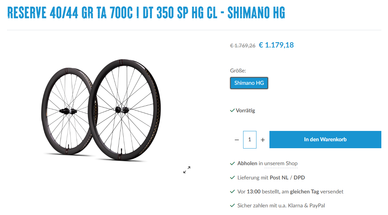Increase quantity with the plus button
Screen dimensions: 388x215
pos(263,140)
